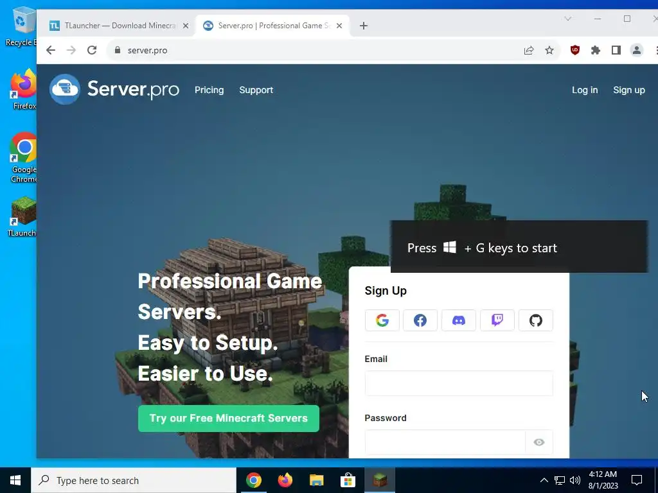The image size is (658, 493).
Task: Toggle password visibility eye icon
Action: [539, 442]
